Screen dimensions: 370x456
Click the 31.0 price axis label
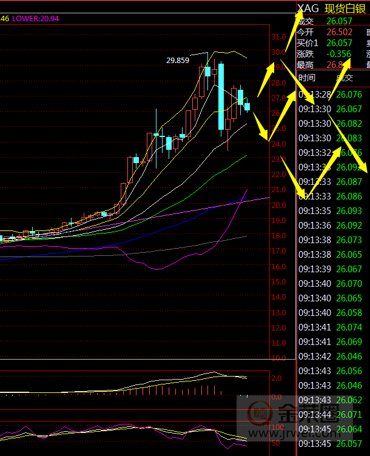pos(278,36)
